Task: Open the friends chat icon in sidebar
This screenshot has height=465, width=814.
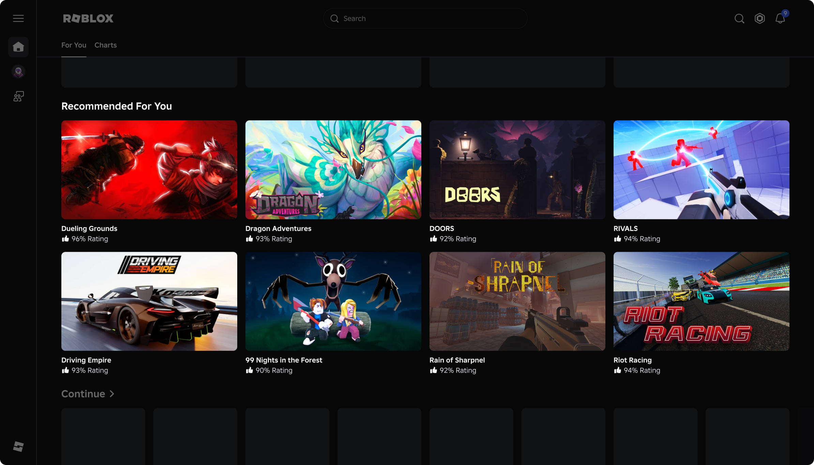Action: (x=18, y=96)
